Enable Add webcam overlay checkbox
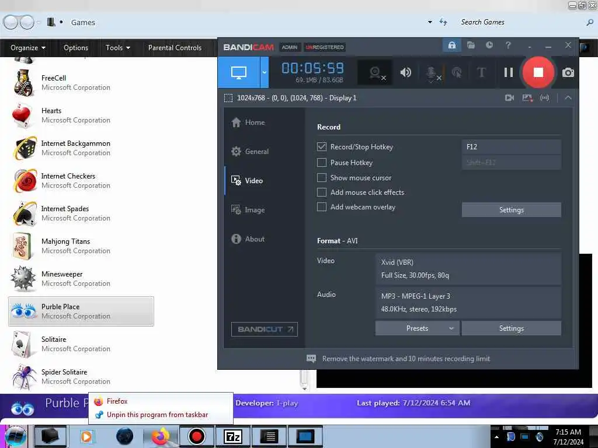The image size is (598, 448). [x=322, y=207]
